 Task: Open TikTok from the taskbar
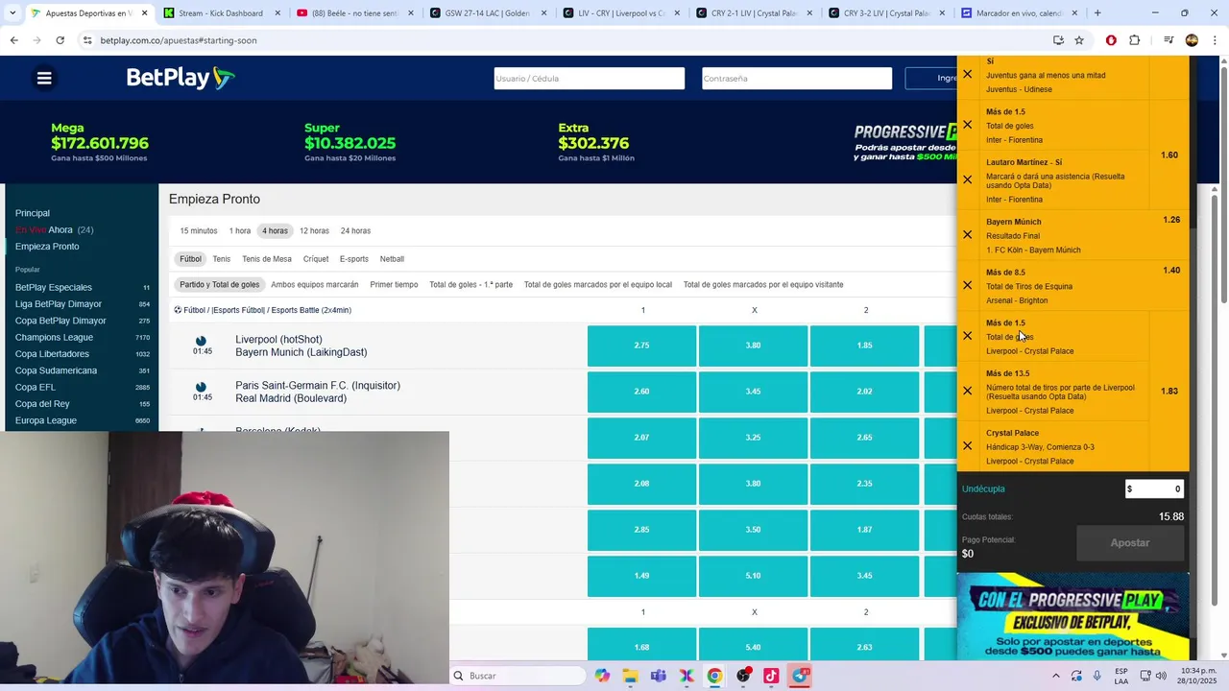pyautogui.click(x=771, y=676)
